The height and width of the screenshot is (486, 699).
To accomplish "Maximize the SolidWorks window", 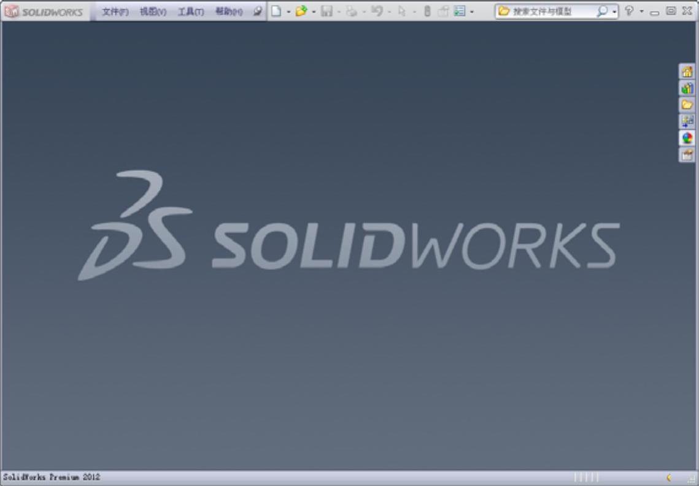I will click(671, 11).
